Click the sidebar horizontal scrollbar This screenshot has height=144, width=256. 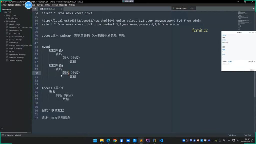(x=14, y=132)
